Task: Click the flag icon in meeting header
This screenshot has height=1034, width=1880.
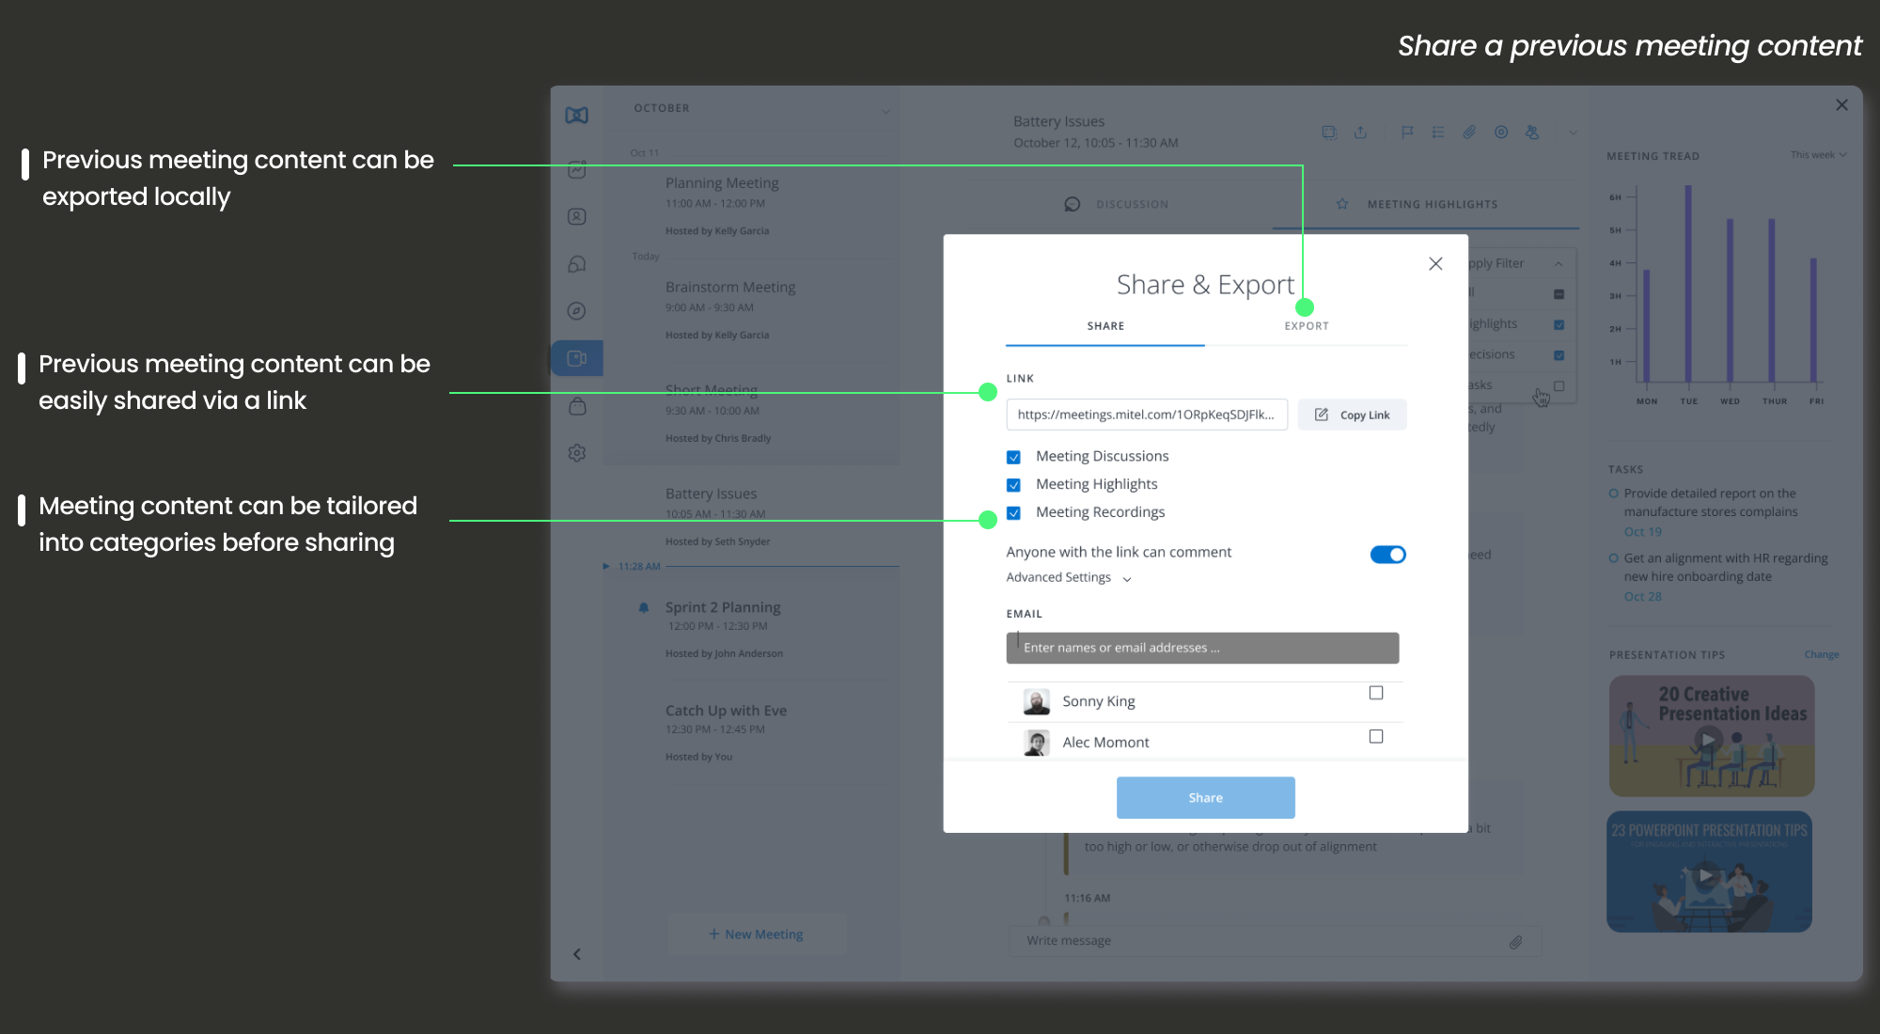Action: (1407, 133)
